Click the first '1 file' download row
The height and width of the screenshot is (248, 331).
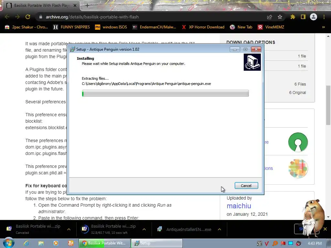302,56
